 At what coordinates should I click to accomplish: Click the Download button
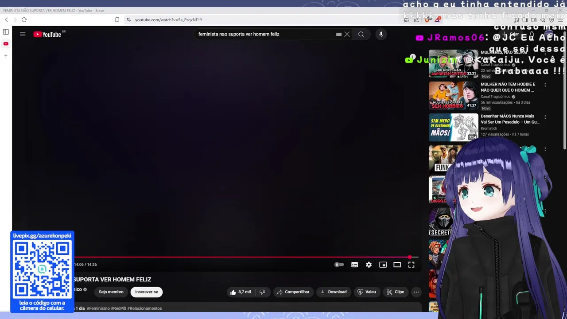coord(333,292)
